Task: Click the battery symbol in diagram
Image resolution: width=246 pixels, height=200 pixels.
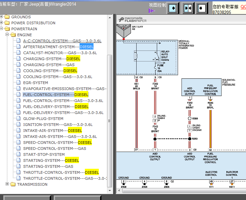Action: 124,31
